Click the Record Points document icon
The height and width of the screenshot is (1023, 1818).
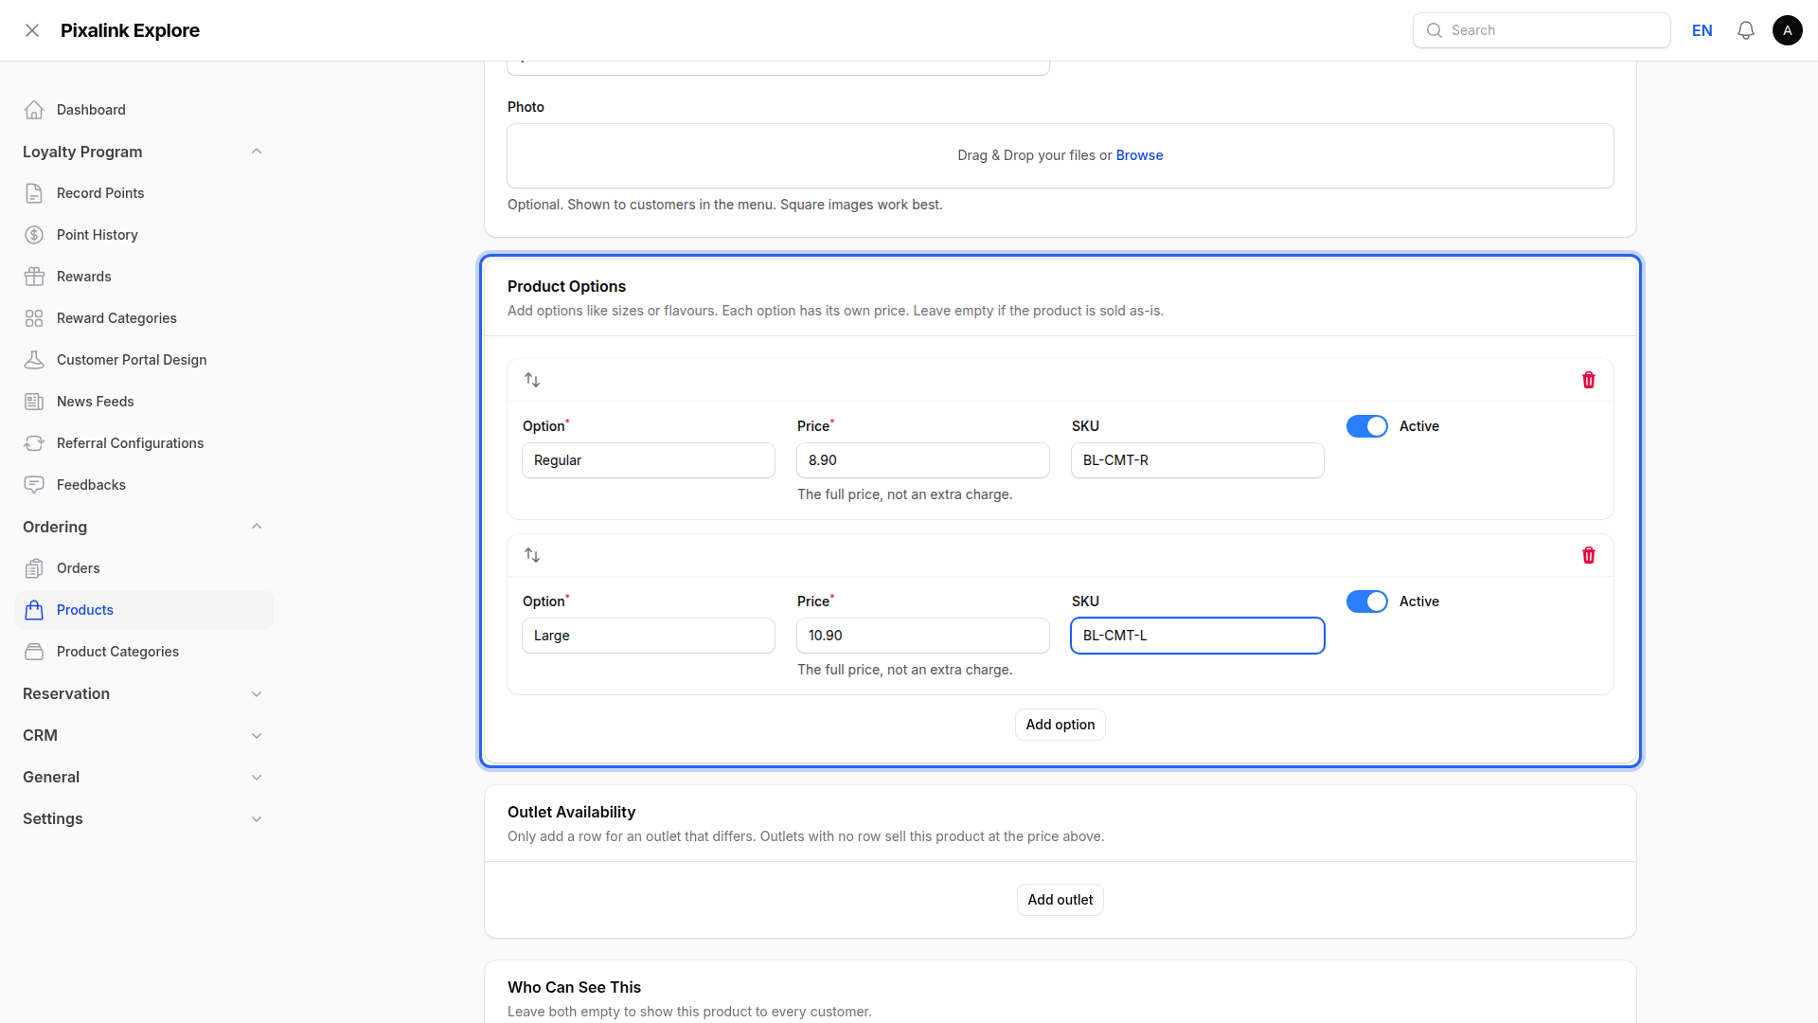coord(34,193)
